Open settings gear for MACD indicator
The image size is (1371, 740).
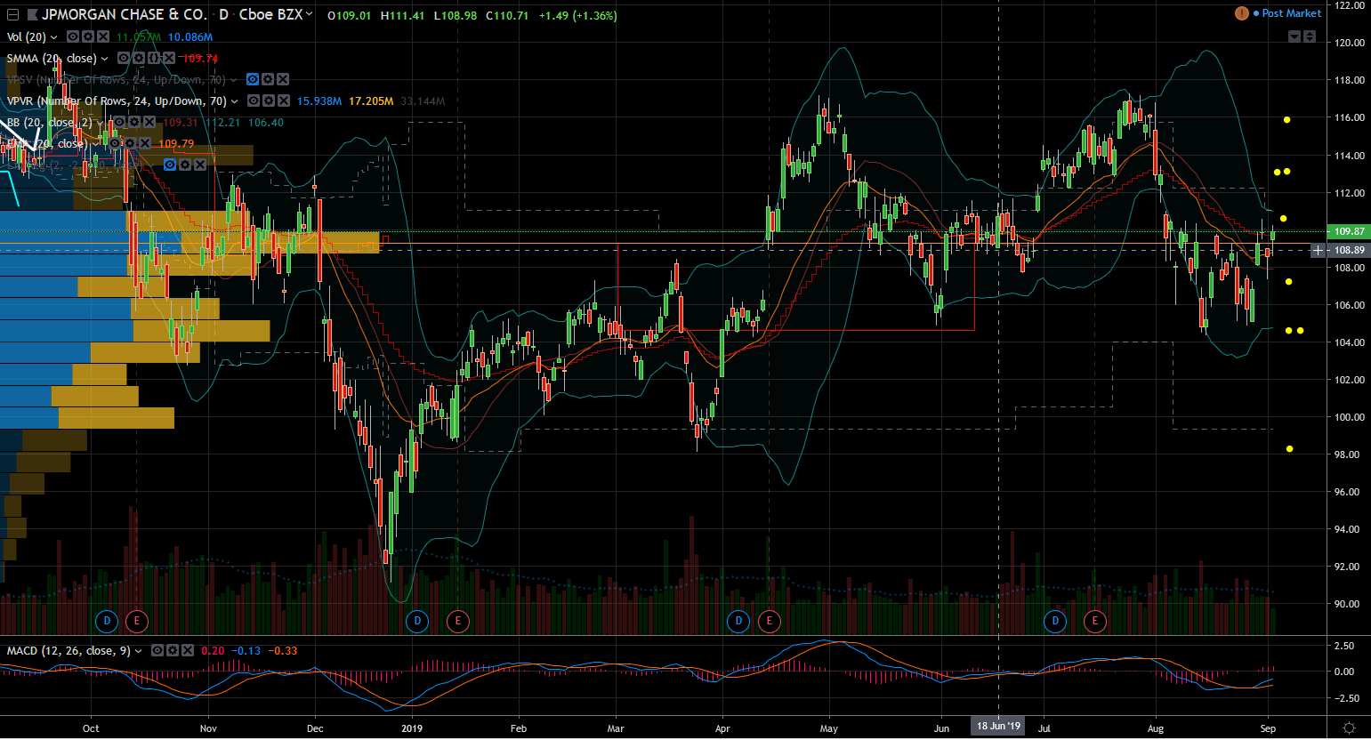173,651
